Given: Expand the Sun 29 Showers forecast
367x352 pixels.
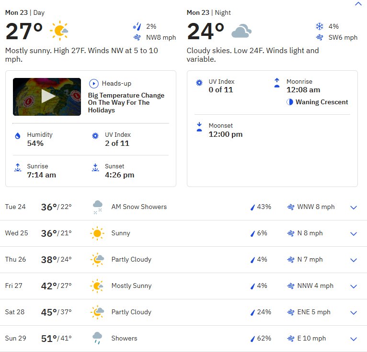Looking at the screenshot, I should click(354, 339).
